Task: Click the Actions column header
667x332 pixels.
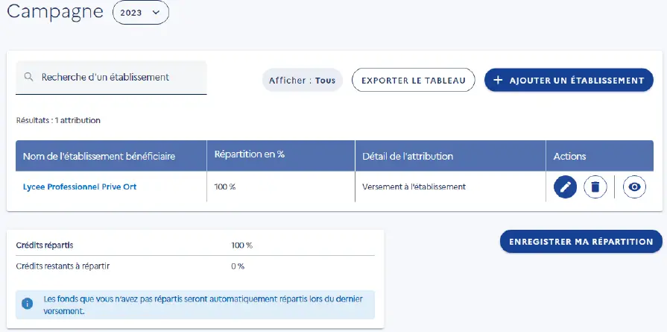Action: (x=569, y=156)
